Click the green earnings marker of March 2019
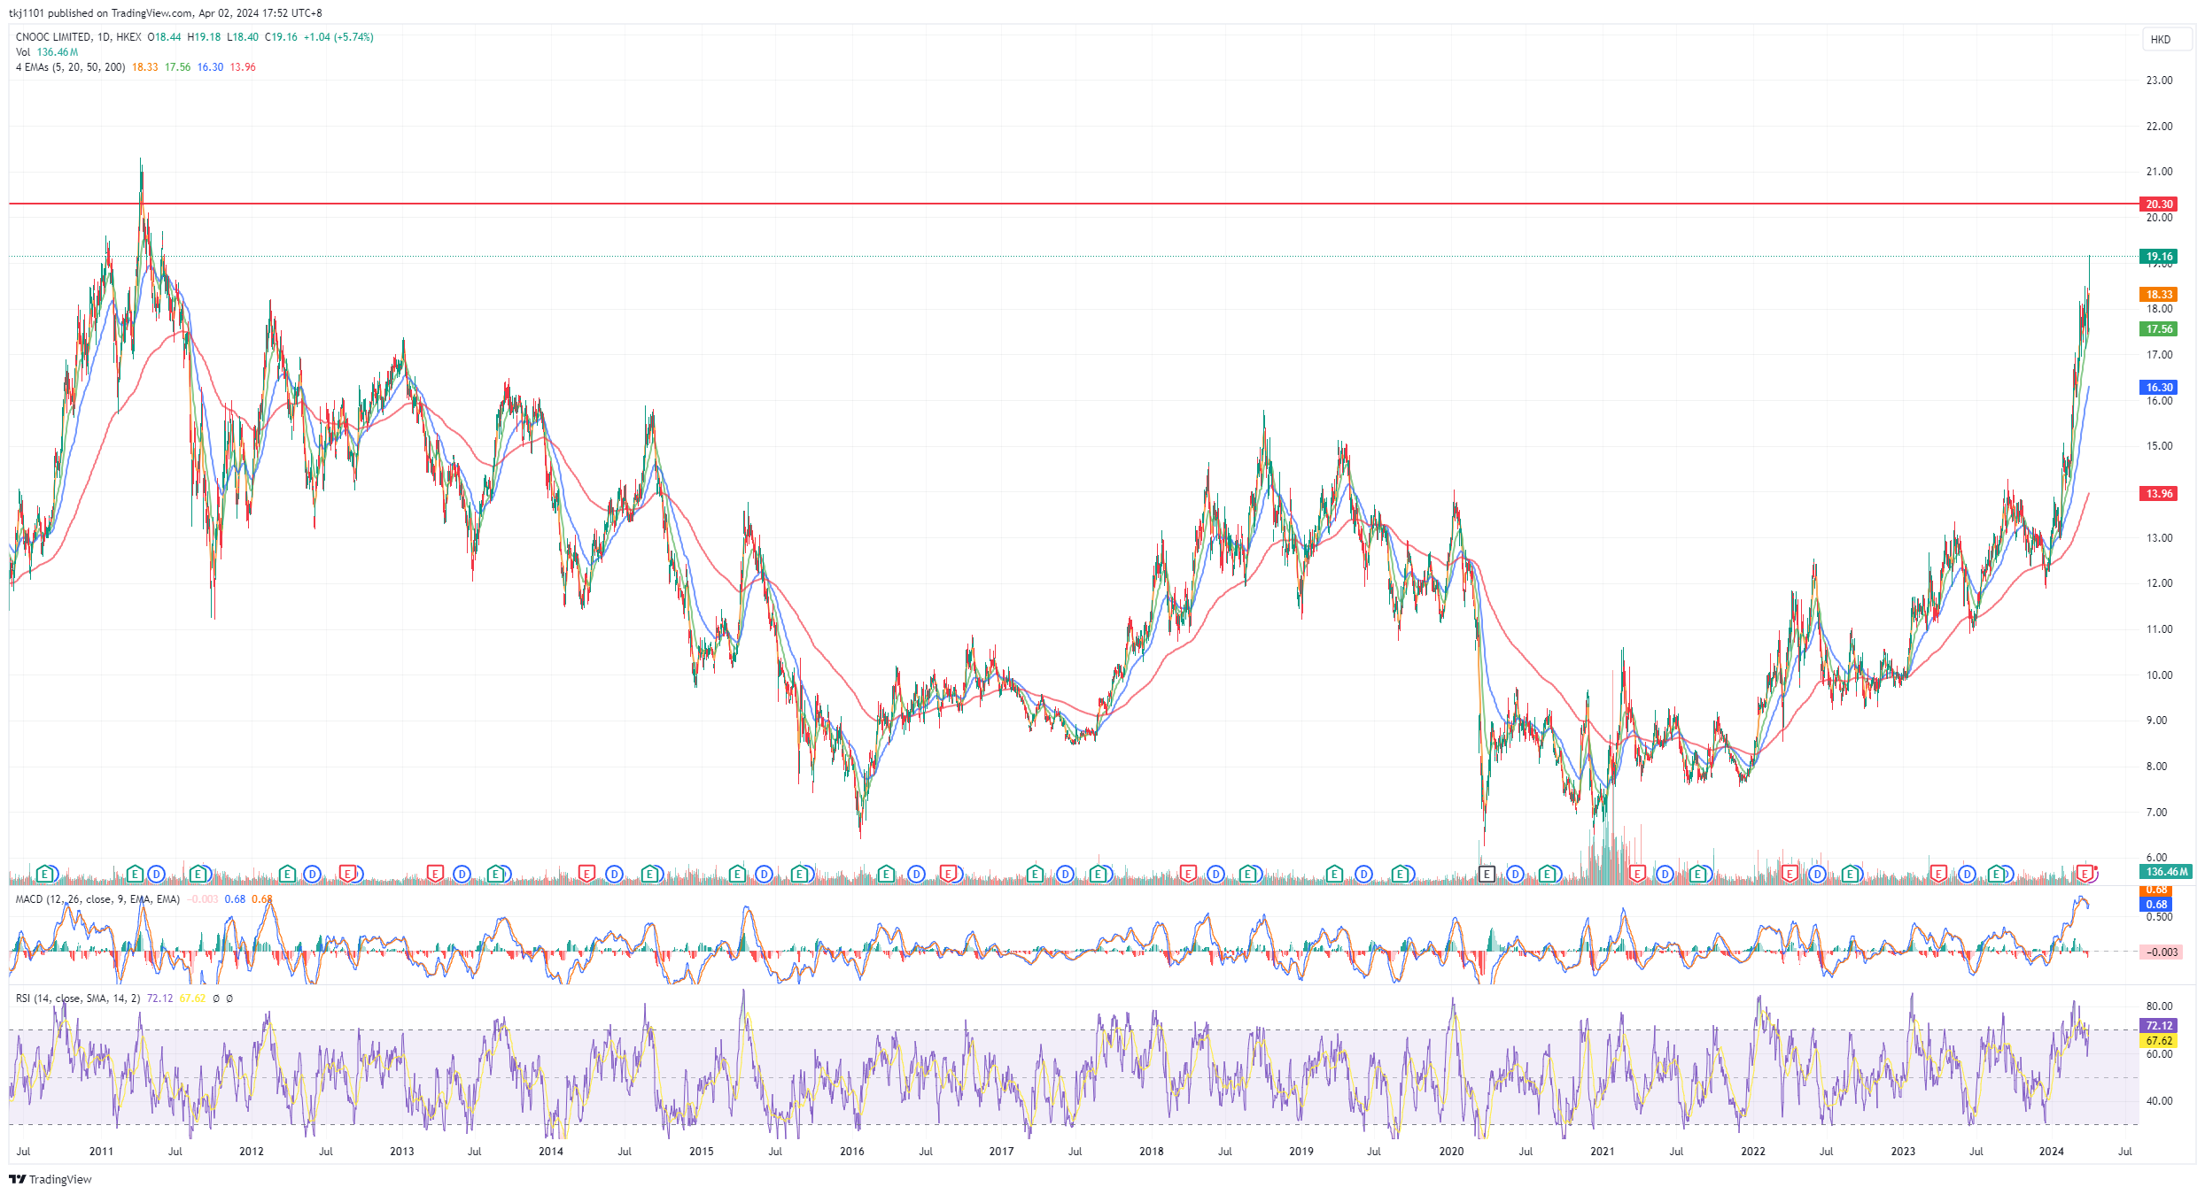This screenshot has height=1195, width=2205. click(1334, 874)
